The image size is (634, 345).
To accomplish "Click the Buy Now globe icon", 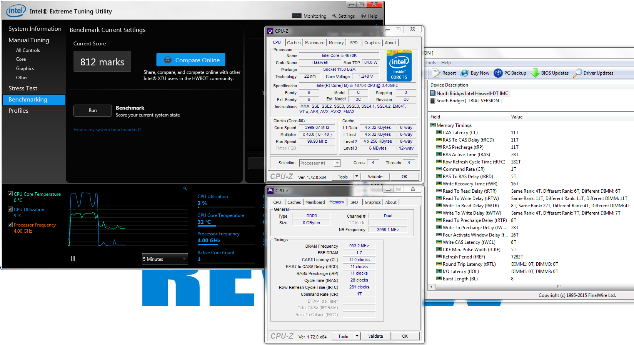I will pos(465,73).
